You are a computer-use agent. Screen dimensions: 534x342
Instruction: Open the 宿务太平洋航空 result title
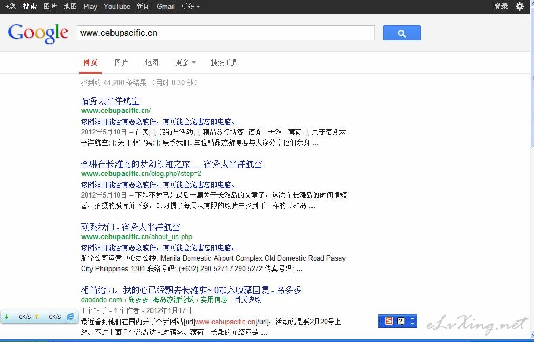pyautogui.click(x=110, y=101)
